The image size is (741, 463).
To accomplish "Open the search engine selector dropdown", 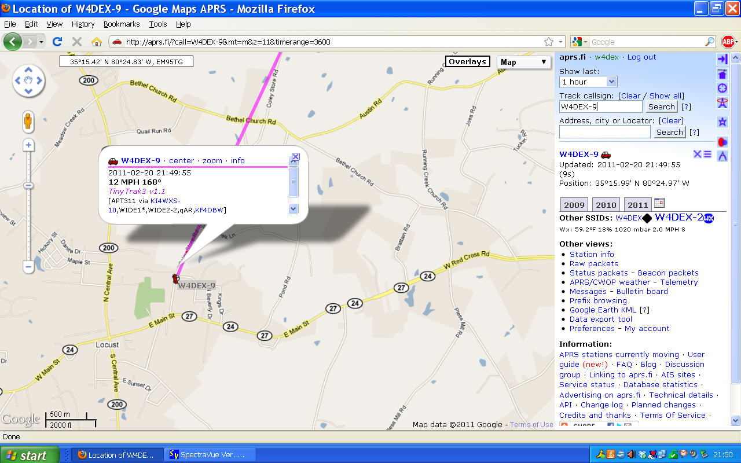I will coord(579,42).
